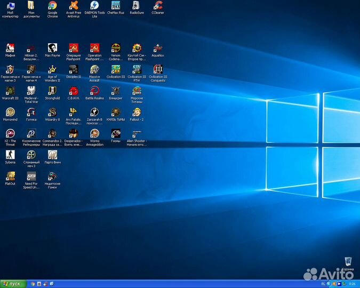
Task: Click the Civilization III PTW icon
Action: click(137, 74)
